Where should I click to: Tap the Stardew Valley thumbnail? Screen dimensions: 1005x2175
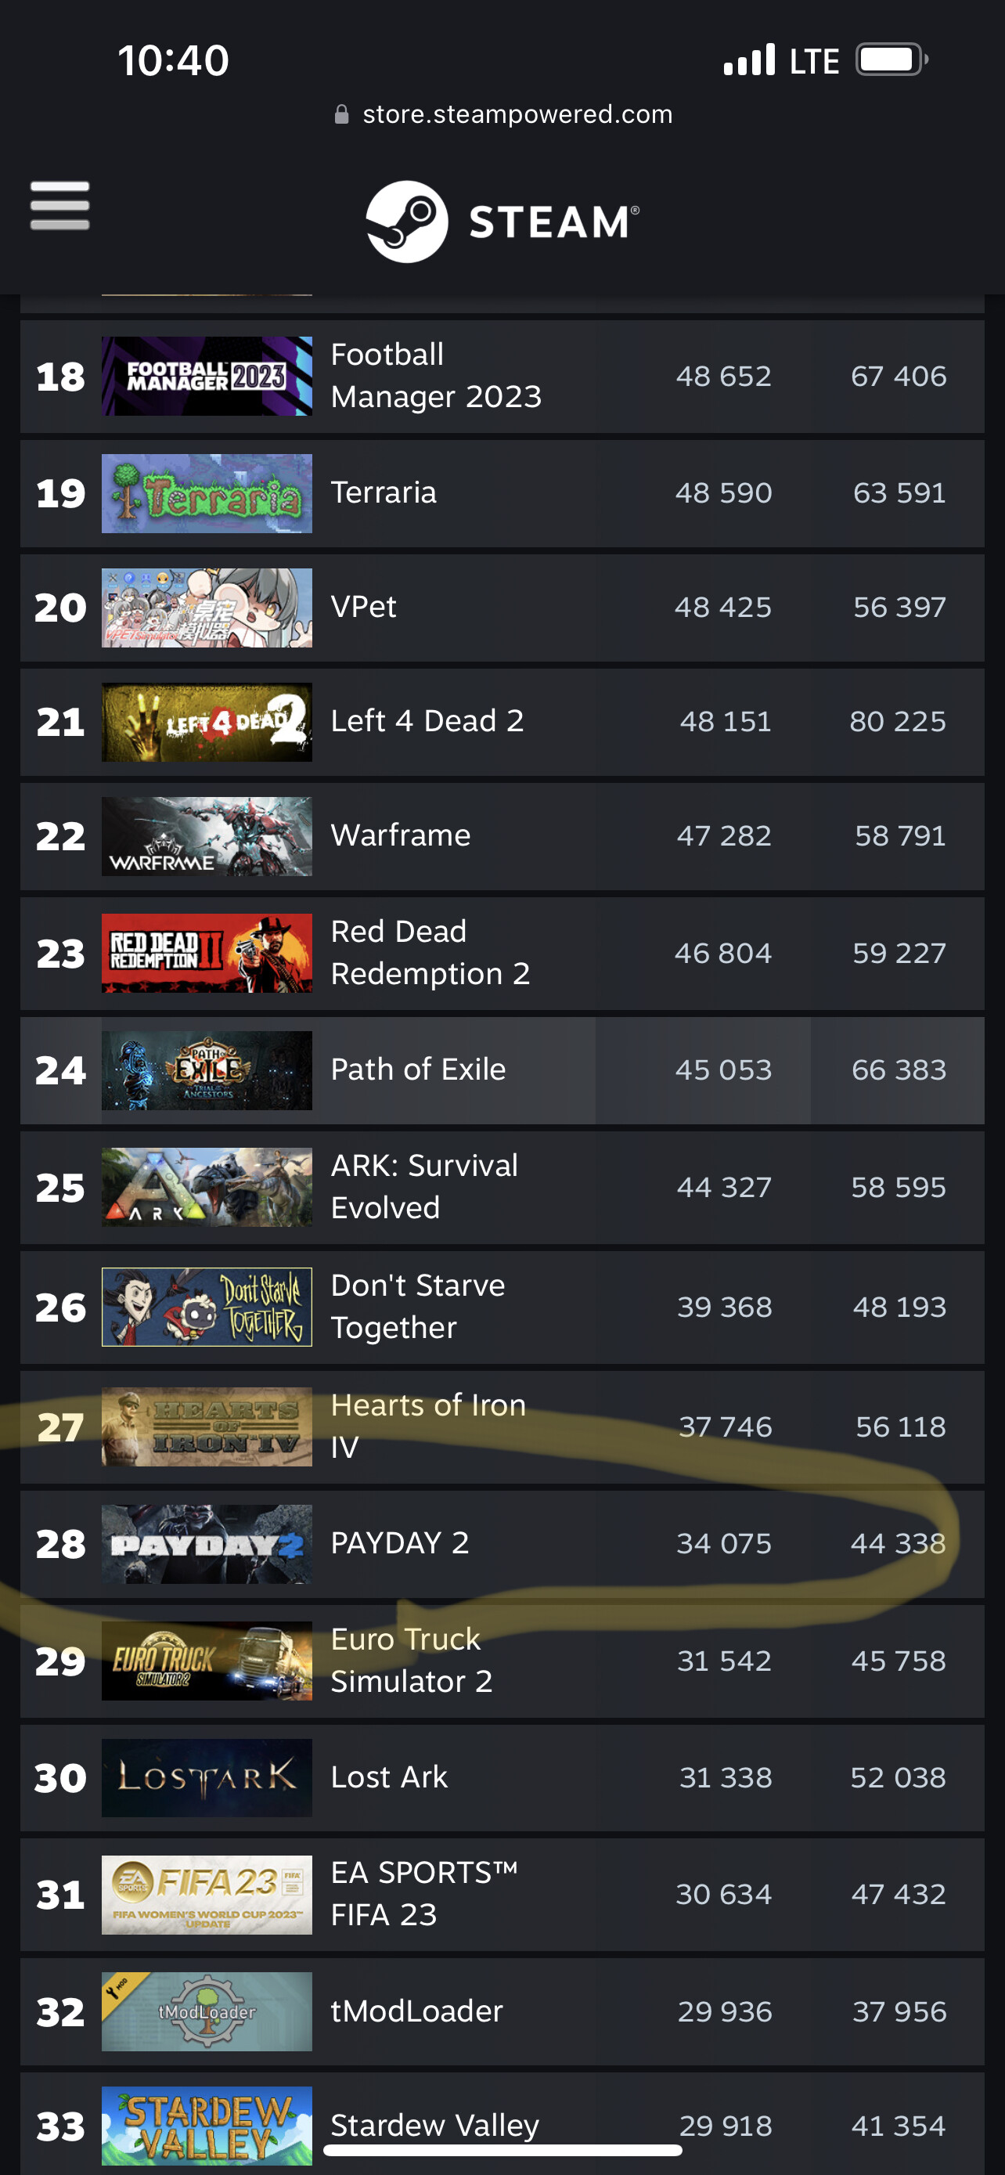[207, 2125]
